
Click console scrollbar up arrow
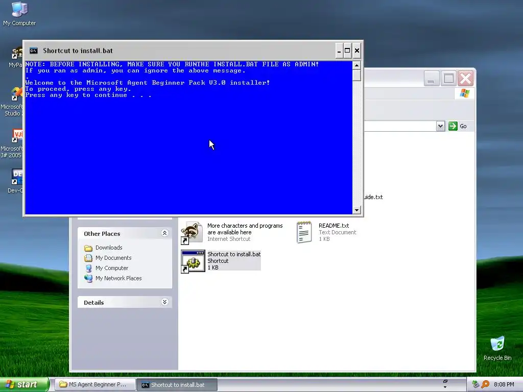click(356, 65)
